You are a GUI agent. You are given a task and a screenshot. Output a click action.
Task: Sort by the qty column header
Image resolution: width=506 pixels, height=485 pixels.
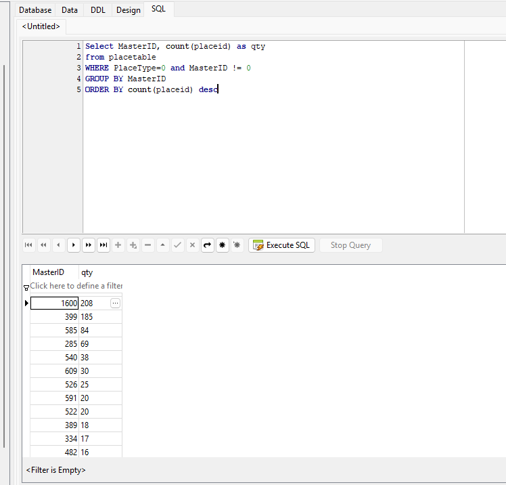pyautogui.click(x=100, y=272)
